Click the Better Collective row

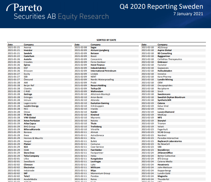[173, 156]
